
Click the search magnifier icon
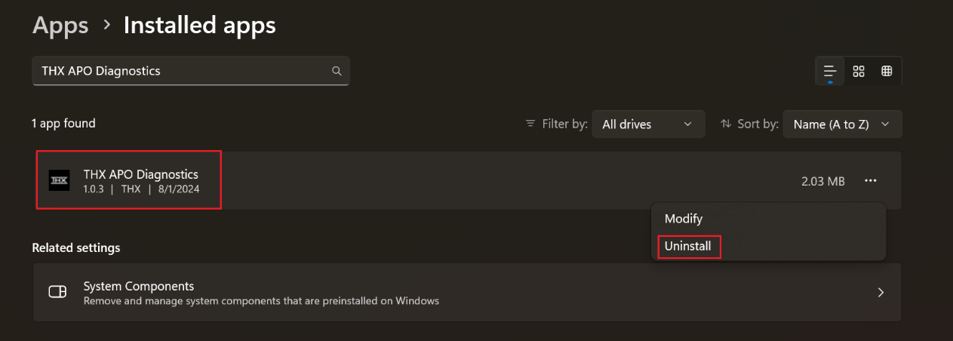pyautogui.click(x=337, y=71)
